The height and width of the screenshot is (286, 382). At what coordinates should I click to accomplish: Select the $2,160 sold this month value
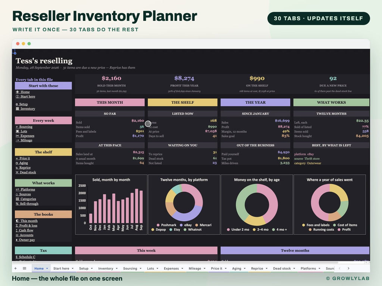pyautogui.click(x=111, y=78)
